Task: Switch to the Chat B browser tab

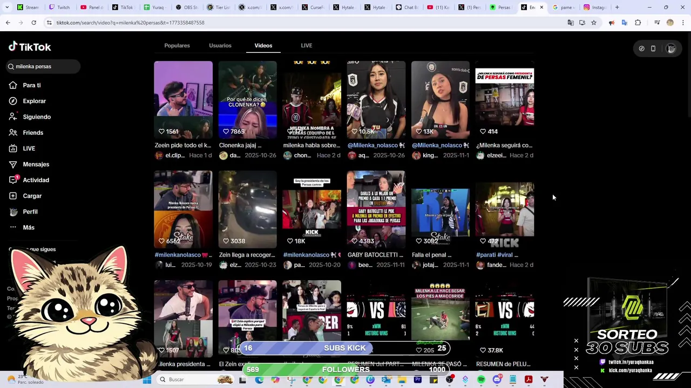Action: (x=407, y=8)
